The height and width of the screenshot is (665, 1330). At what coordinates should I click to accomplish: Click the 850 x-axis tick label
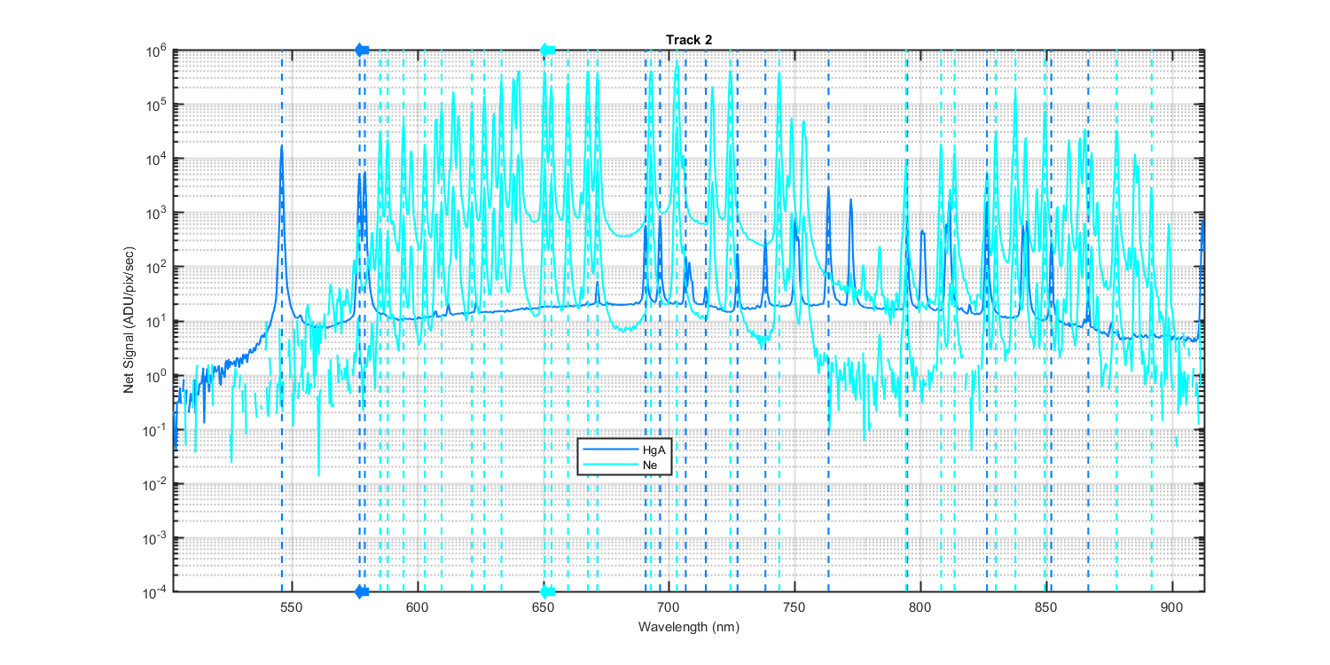tap(1046, 606)
